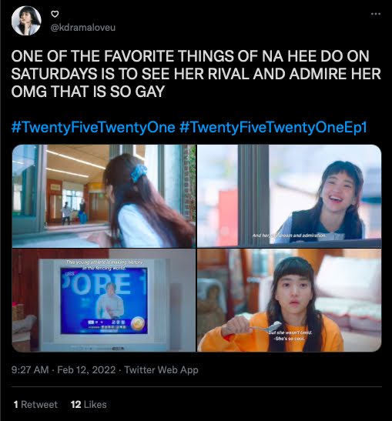Viewport: 392px width, 421px height.
Task: View photo of TV showing fencing athlete
Action: 104,300
